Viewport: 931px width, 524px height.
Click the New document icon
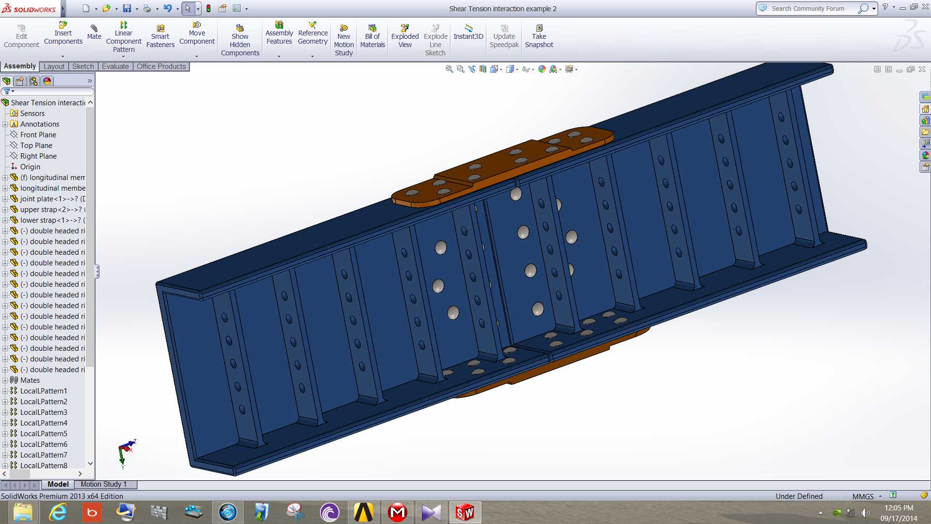point(86,8)
